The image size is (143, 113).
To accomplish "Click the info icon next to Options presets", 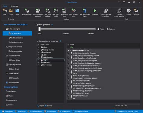I will (x=52, y=25).
